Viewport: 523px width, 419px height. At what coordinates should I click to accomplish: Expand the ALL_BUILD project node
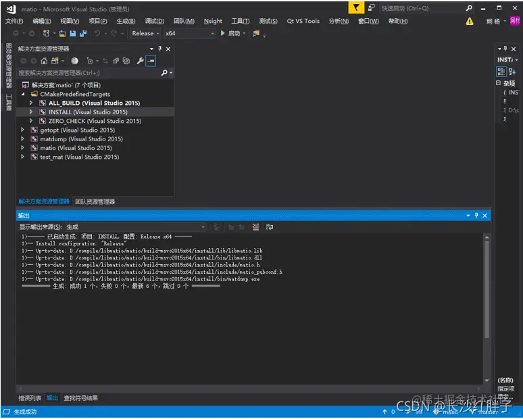click(31, 103)
